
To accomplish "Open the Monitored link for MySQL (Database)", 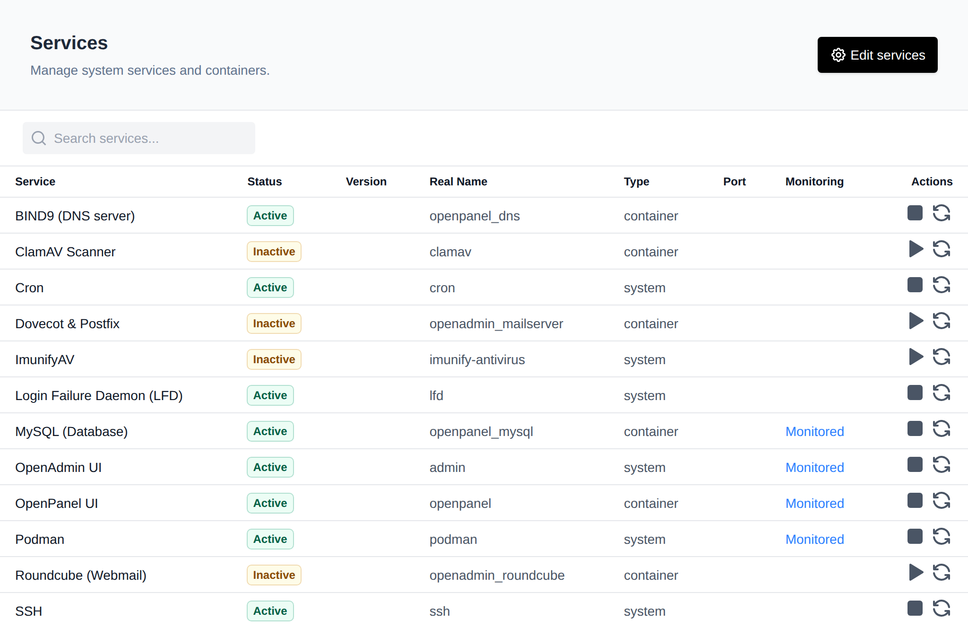I will coord(814,432).
